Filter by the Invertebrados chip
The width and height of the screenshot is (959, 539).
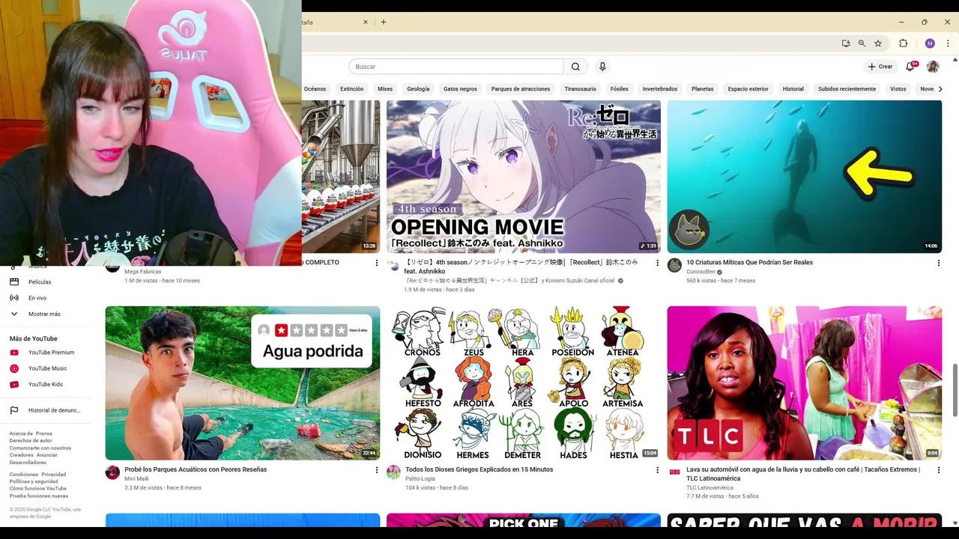click(x=660, y=89)
